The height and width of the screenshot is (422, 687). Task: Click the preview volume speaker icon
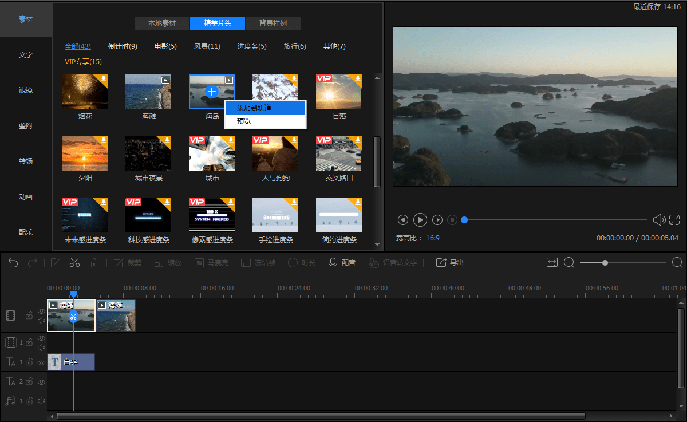coord(658,220)
